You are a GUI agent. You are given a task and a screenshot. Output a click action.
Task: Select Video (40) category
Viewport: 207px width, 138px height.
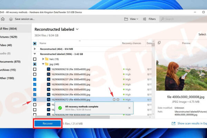(6, 45)
